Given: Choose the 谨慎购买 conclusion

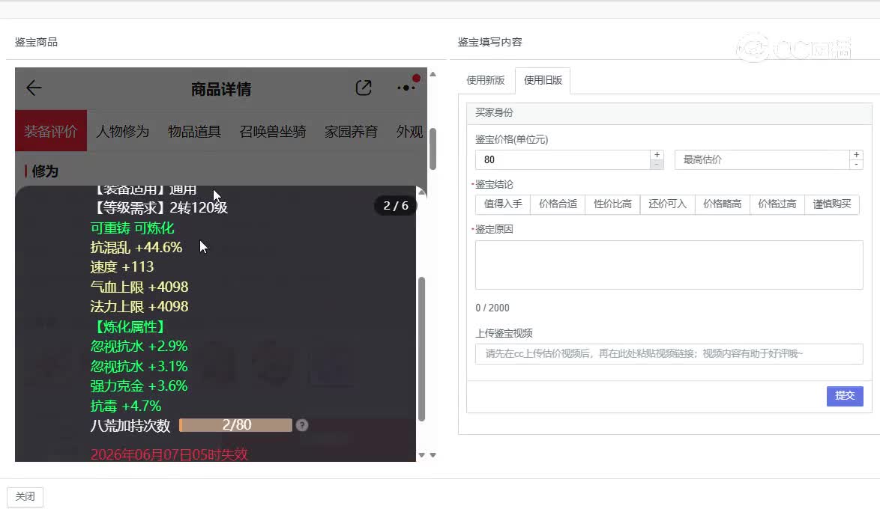Looking at the screenshot, I should click(x=832, y=204).
